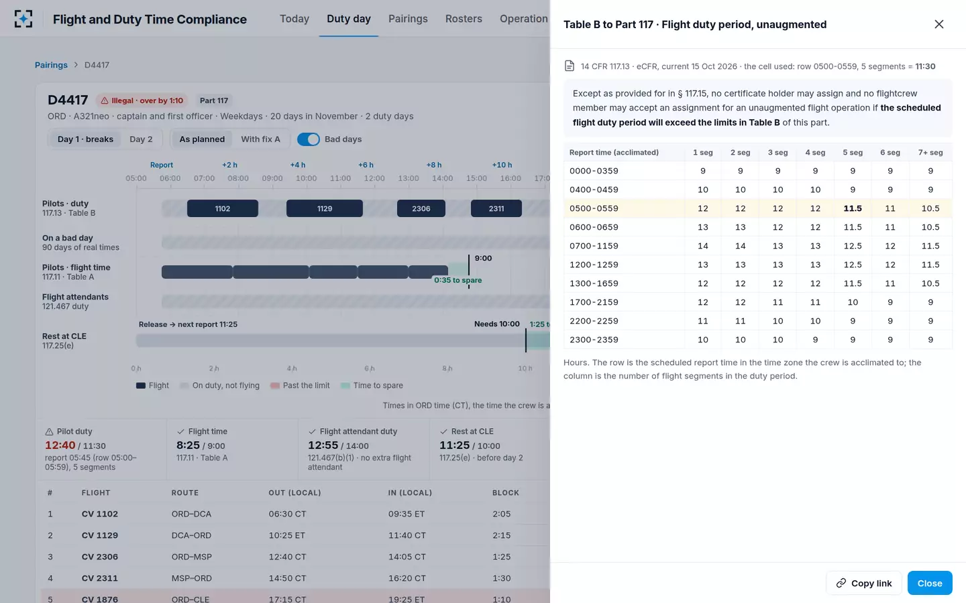Click the breadcrumb chevron after Pairings

coord(76,65)
